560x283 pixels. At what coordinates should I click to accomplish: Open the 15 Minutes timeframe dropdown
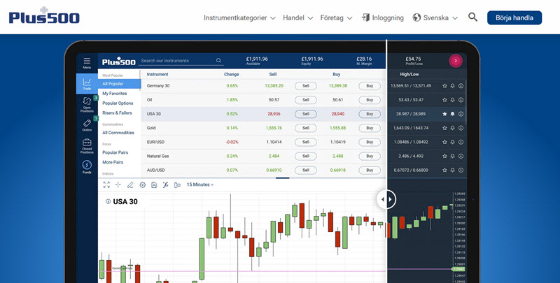[200, 184]
